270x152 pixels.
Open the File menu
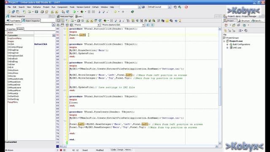point(9,7)
